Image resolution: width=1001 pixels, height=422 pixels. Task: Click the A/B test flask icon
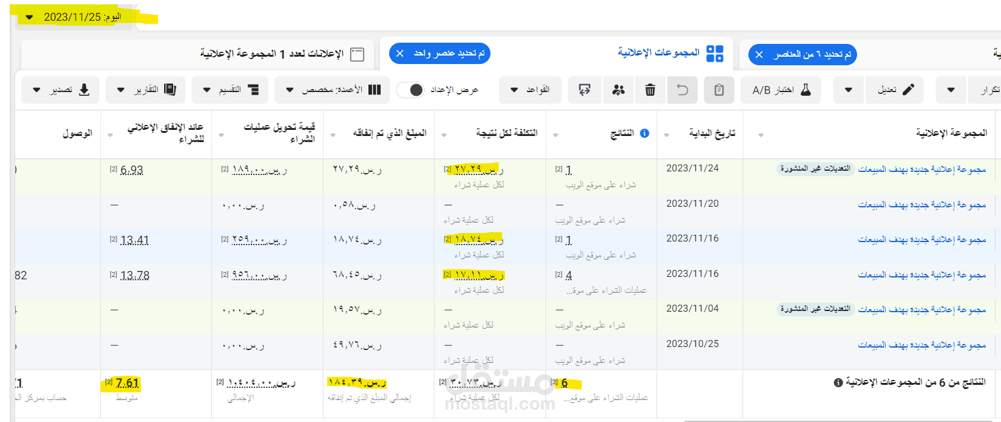point(806,90)
